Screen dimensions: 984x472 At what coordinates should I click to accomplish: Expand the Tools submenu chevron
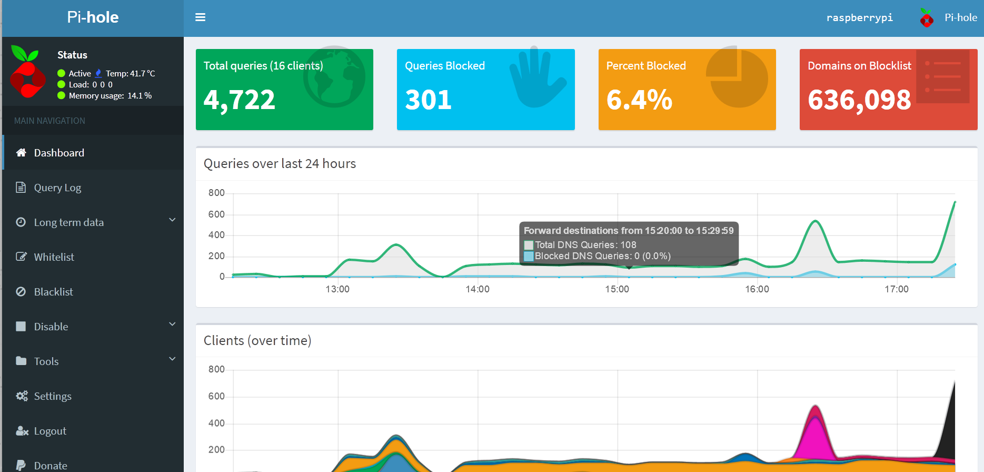tap(172, 359)
